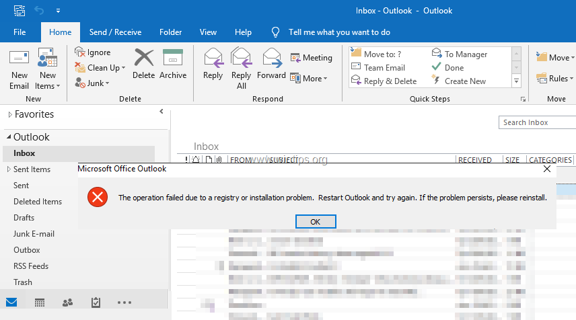Select Reply & Delete quick step
Image resolution: width=576 pixels, height=320 pixels.
pyautogui.click(x=384, y=81)
